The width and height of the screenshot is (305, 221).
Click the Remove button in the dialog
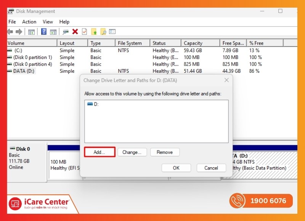pyautogui.click(x=165, y=152)
